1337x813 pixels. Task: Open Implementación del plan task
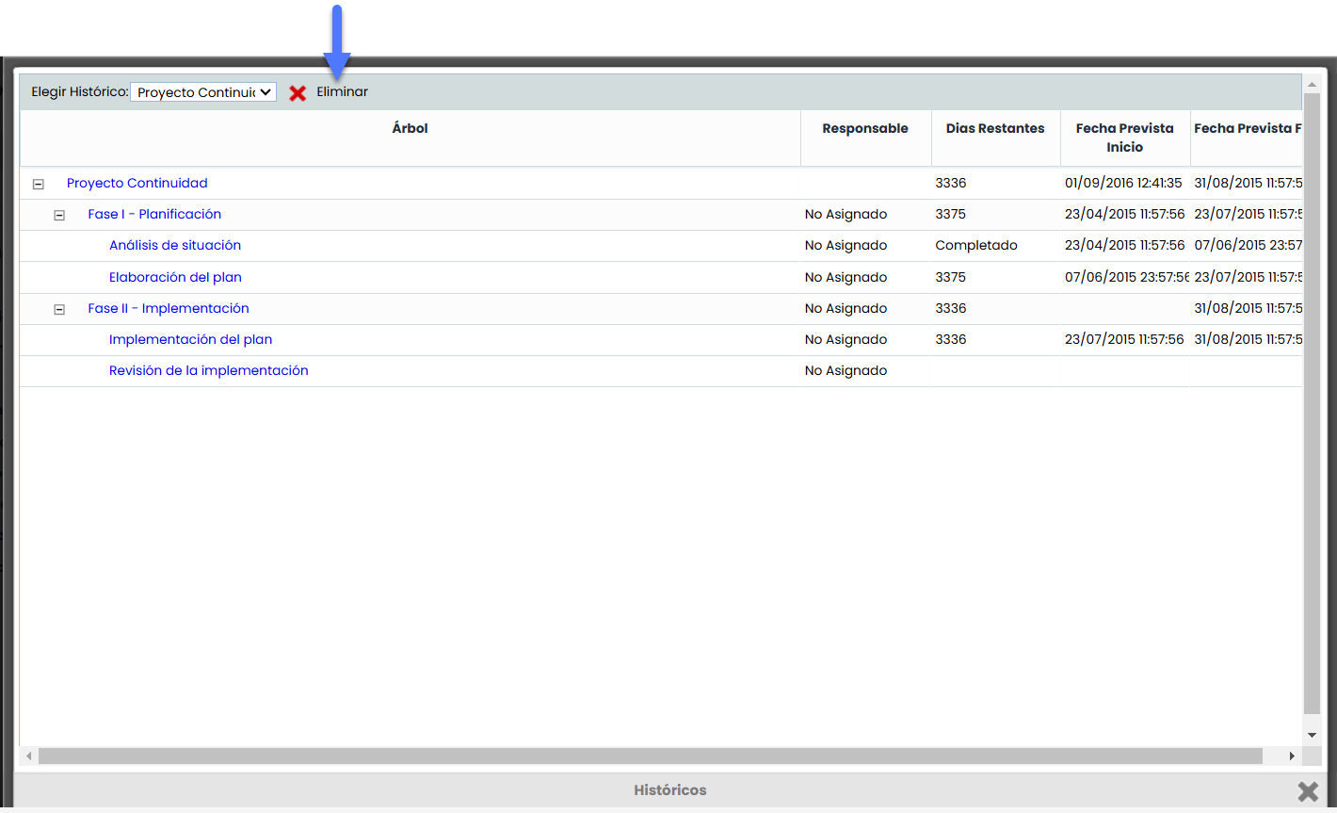pyautogui.click(x=191, y=340)
